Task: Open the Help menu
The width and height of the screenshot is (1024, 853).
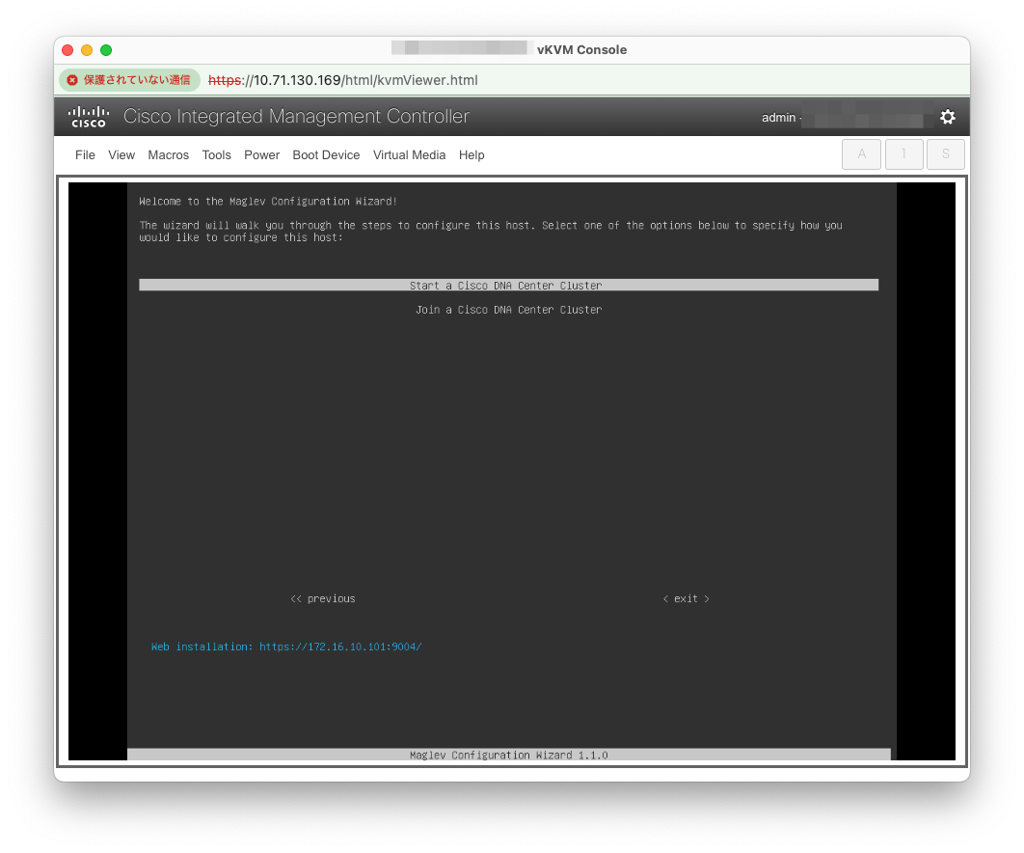Action: [x=472, y=155]
